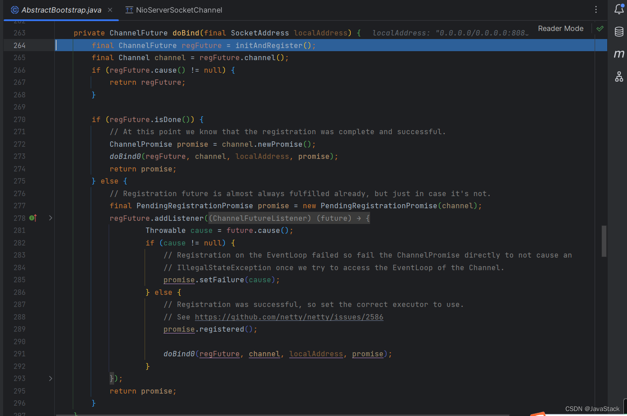Screen dimensions: 627x416
Task: Click 'return regFuture' on line 267
Action: (x=146, y=83)
